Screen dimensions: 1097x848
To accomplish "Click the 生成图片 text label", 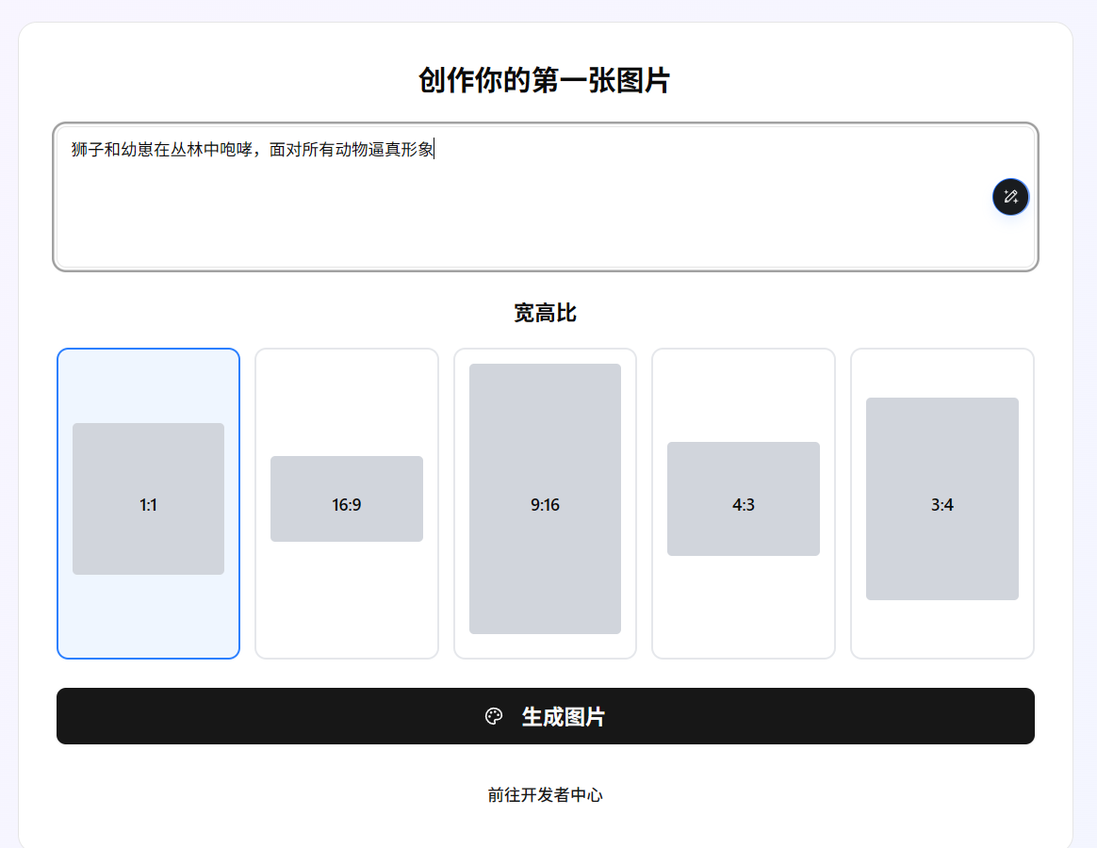I will click(563, 717).
